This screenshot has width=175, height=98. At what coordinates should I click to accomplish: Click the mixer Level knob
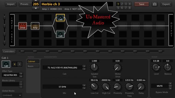[x=156, y=67]
